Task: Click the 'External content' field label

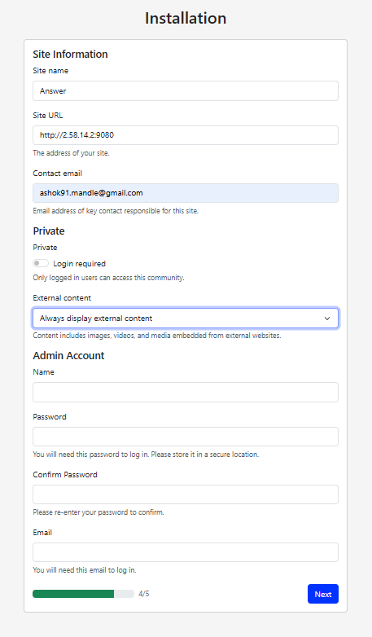Action: [x=62, y=298]
